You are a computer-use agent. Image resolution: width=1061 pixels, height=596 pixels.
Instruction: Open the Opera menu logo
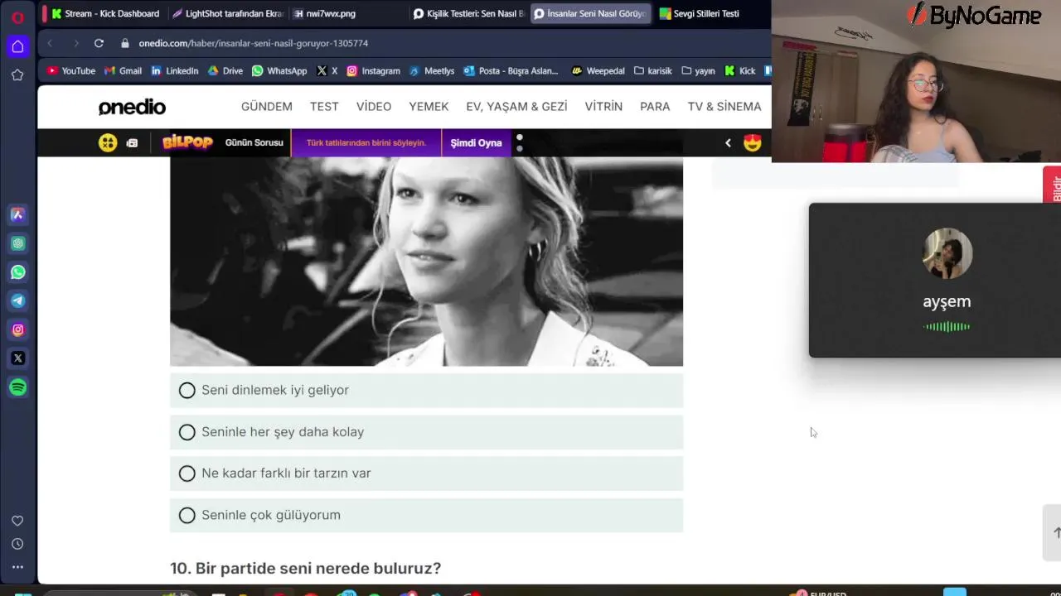17,17
